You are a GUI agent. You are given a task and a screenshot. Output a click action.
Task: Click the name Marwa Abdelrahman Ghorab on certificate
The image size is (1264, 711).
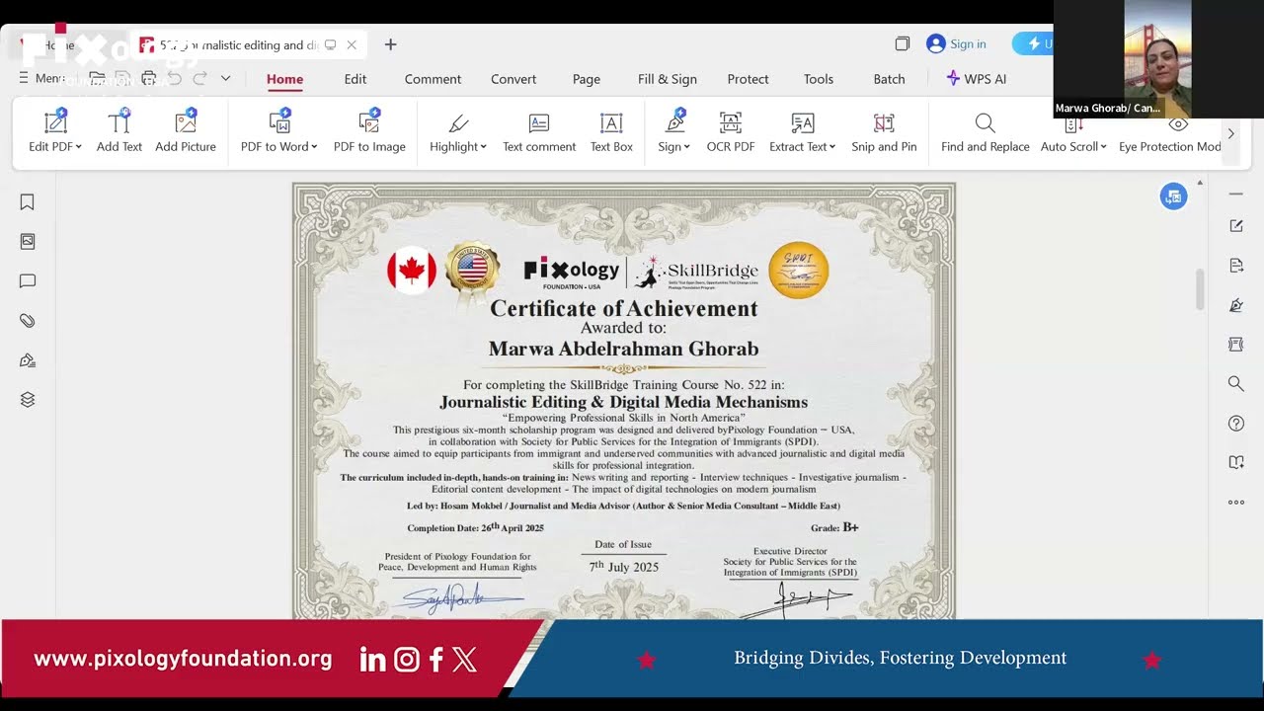tap(623, 349)
